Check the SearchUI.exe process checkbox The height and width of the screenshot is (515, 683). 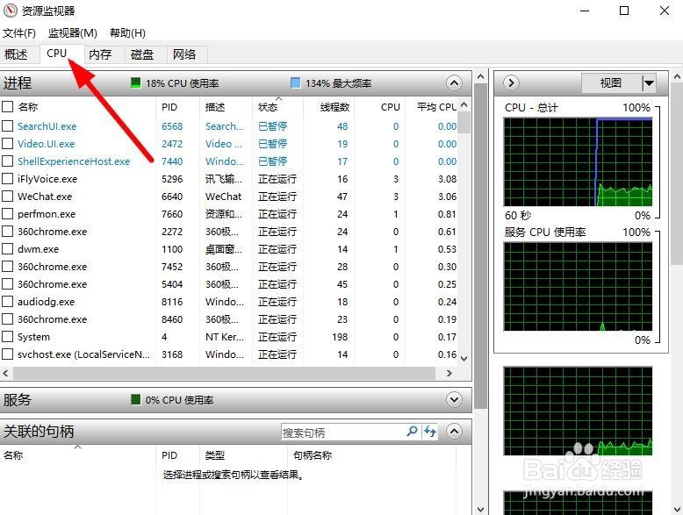7,126
